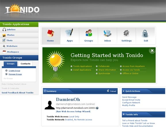
Task: Click the Create Group link
Action: [x=14, y=71]
